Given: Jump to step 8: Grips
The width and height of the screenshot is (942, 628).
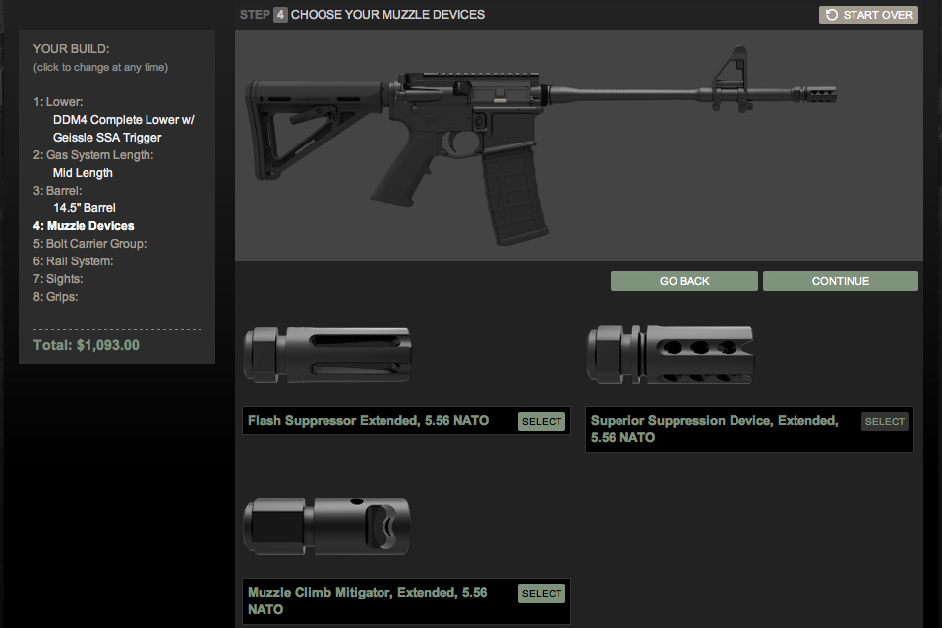Looking at the screenshot, I should point(55,297).
